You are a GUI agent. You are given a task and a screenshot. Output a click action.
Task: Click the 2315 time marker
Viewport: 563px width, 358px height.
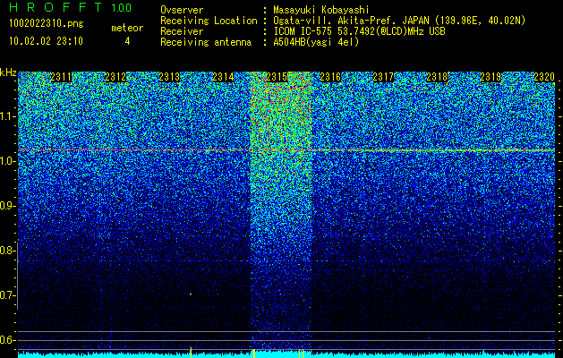point(277,77)
